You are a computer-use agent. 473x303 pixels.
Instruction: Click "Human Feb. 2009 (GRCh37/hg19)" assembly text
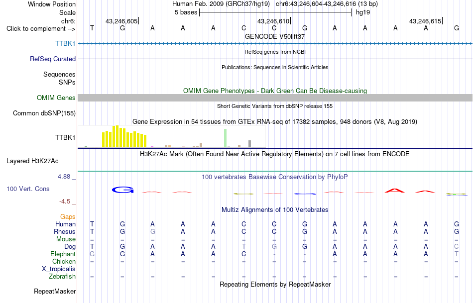pyautogui.click(x=222, y=4)
